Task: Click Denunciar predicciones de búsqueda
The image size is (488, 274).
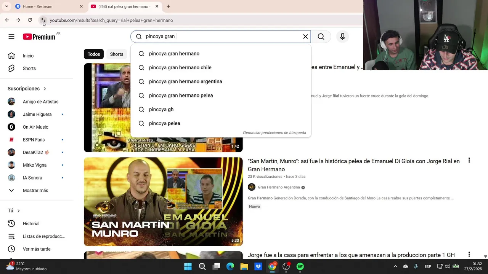Action: pyautogui.click(x=274, y=133)
